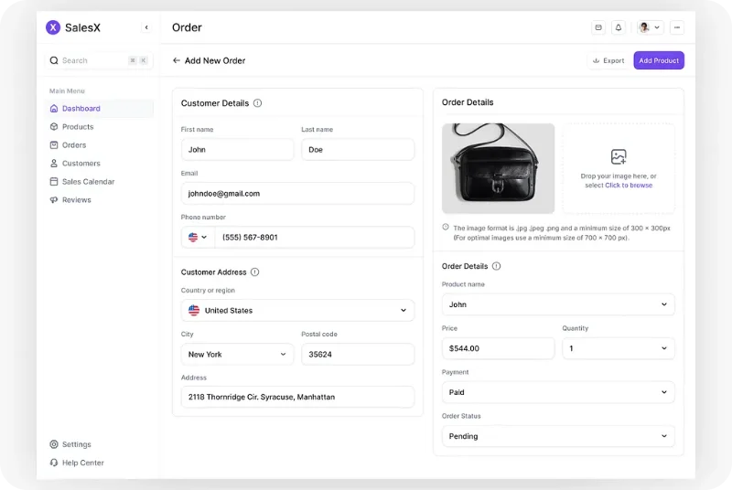Open the Country or region dropdown
This screenshot has height=490, width=732.
tap(297, 311)
